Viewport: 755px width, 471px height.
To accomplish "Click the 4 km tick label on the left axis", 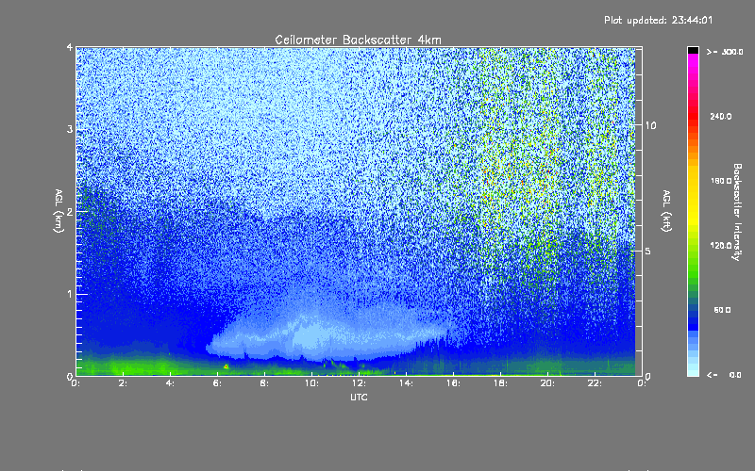I will tap(70, 47).
